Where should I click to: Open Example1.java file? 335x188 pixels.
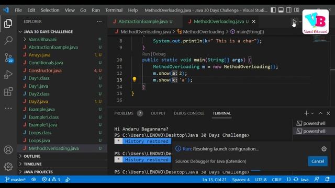click(62, 125)
